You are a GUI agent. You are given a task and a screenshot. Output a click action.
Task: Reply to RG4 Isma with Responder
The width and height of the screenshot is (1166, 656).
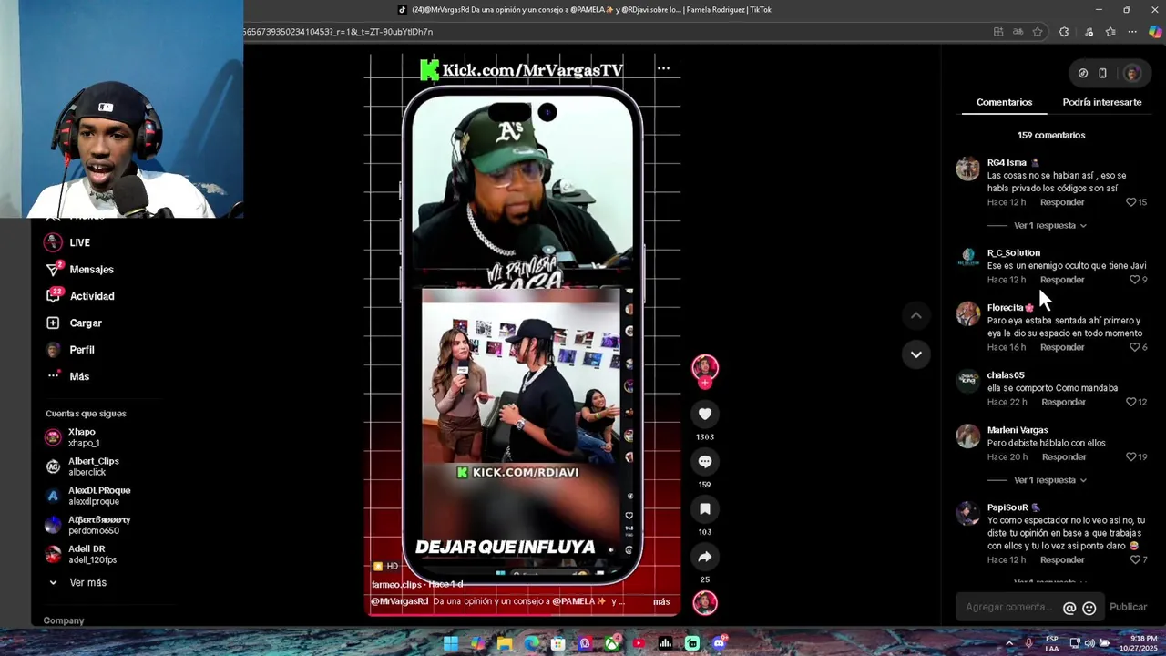1062,202
